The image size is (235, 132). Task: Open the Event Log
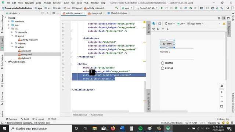(x=223, y=119)
